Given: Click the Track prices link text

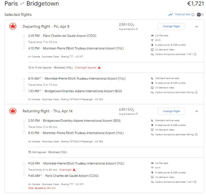Looking at the screenshot, I should [x=182, y=15].
